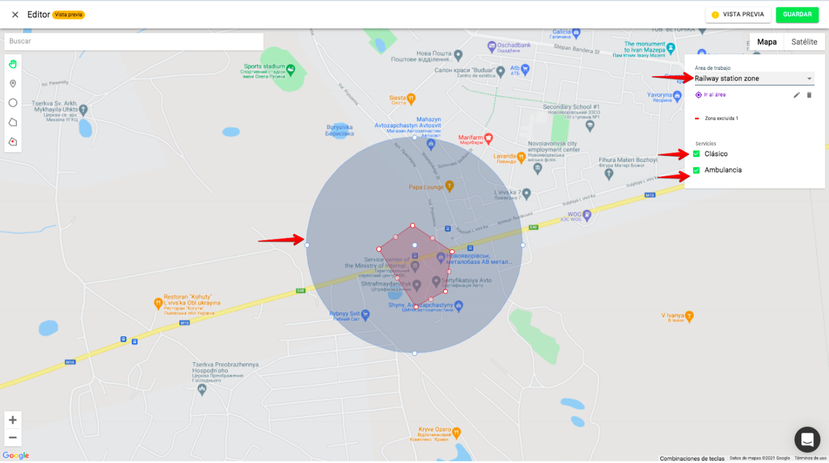Click the WOG gas station pin
The width and height of the screenshot is (829, 463).
point(587,215)
